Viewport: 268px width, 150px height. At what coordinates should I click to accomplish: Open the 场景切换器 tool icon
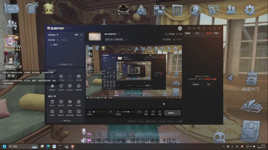click(x=70, y=111)
